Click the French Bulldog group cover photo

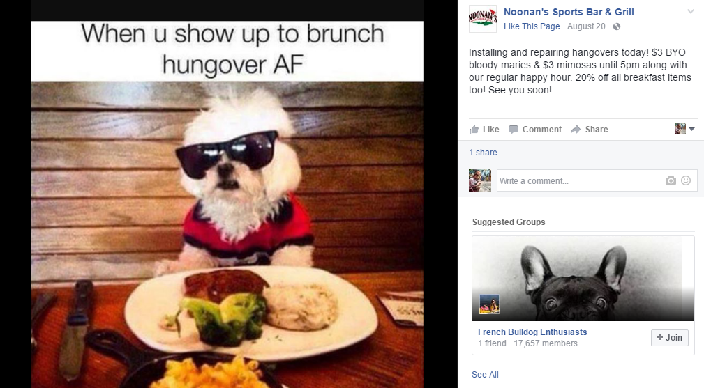click(583, 279)
